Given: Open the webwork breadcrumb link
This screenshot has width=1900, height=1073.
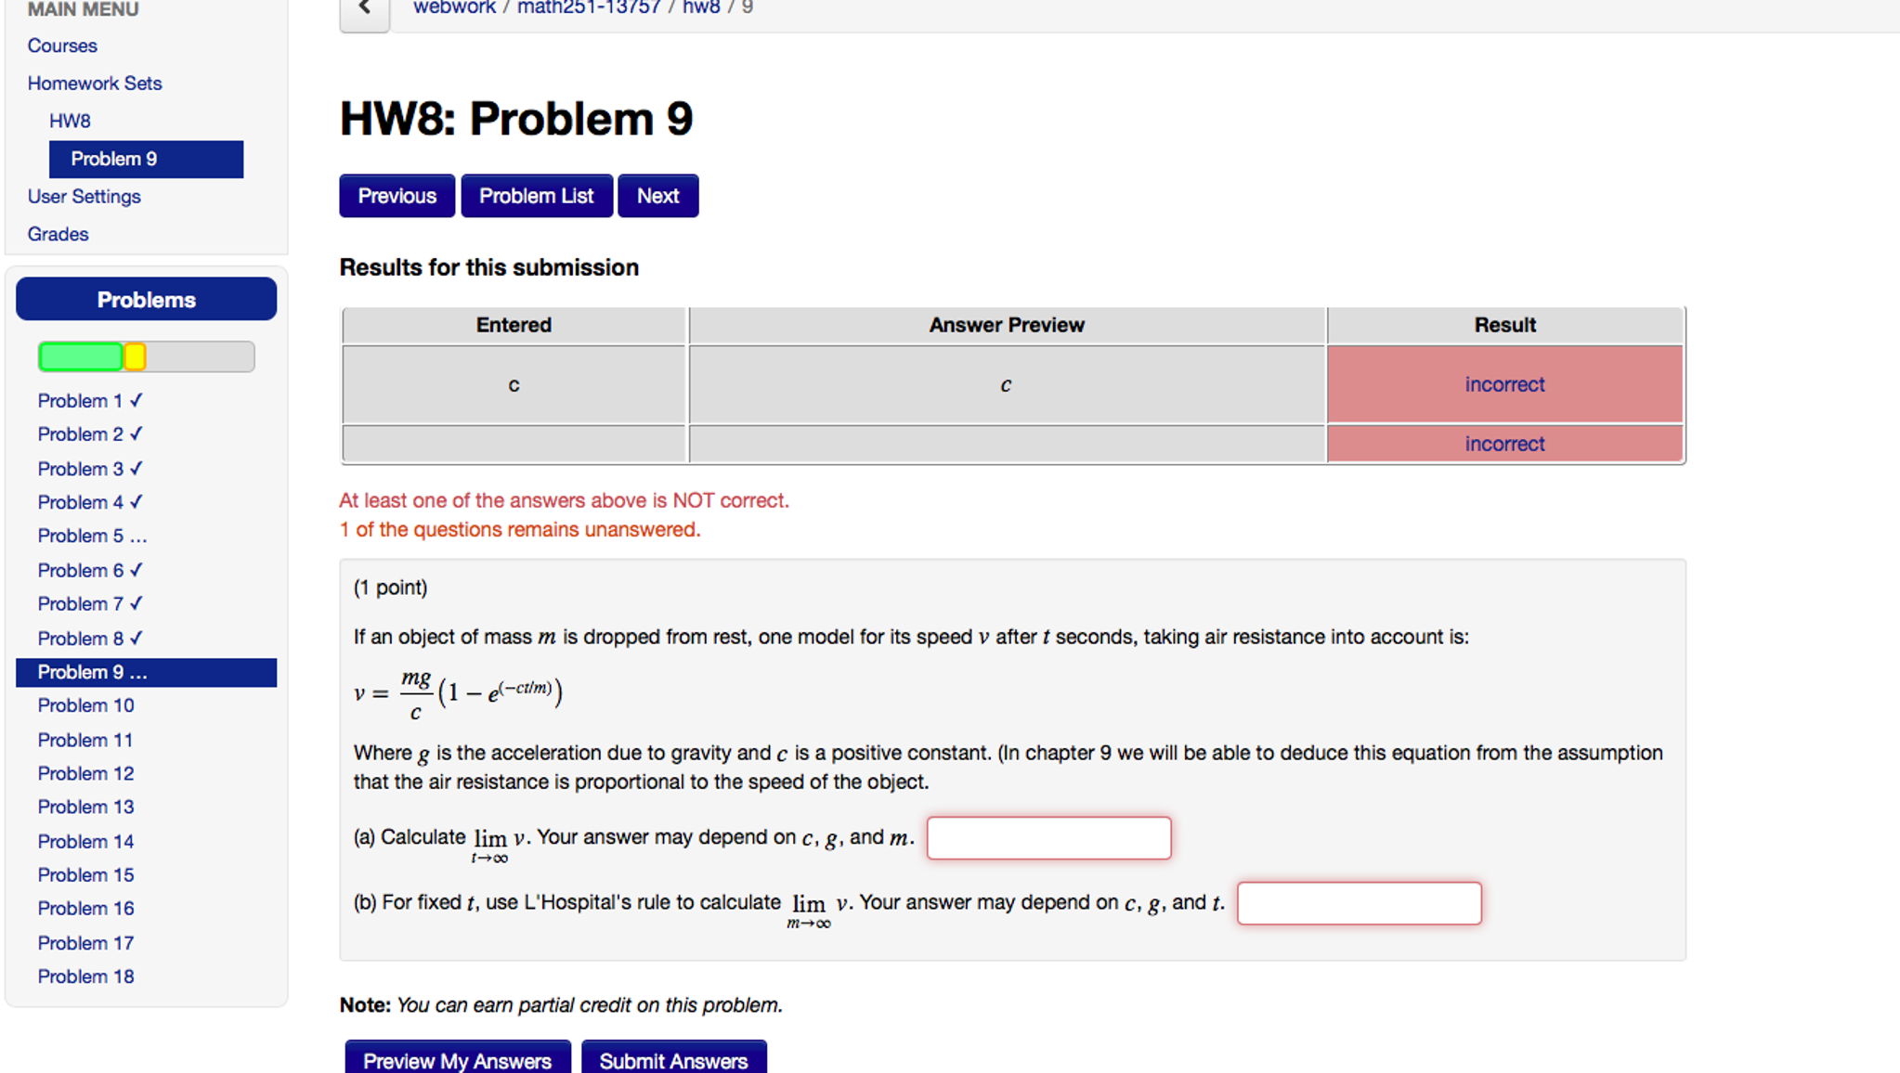Looking at the screenshot, I should coord(454,7).
